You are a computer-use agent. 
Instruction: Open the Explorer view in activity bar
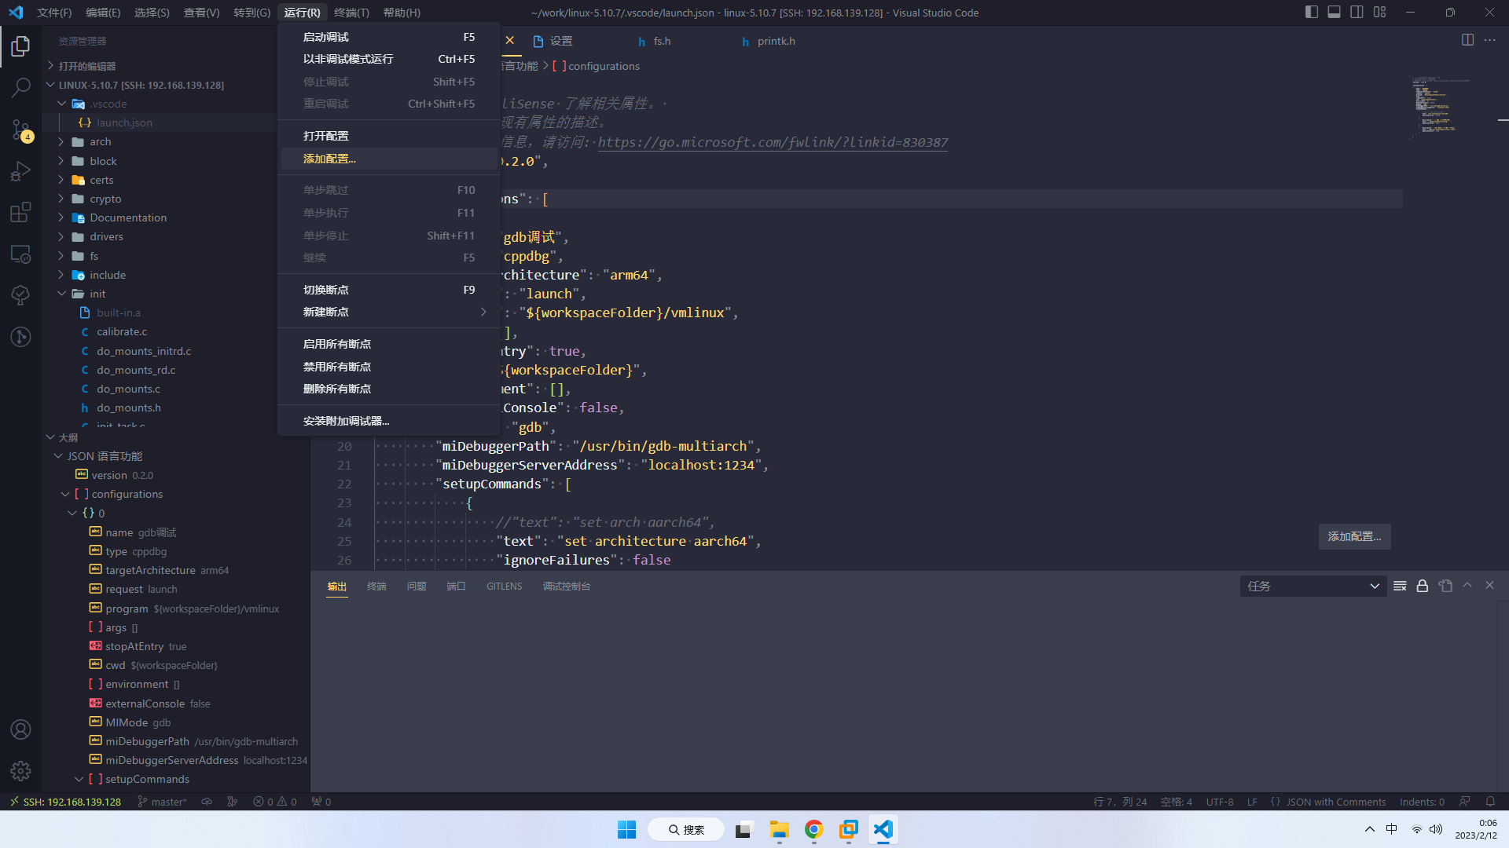20,46
